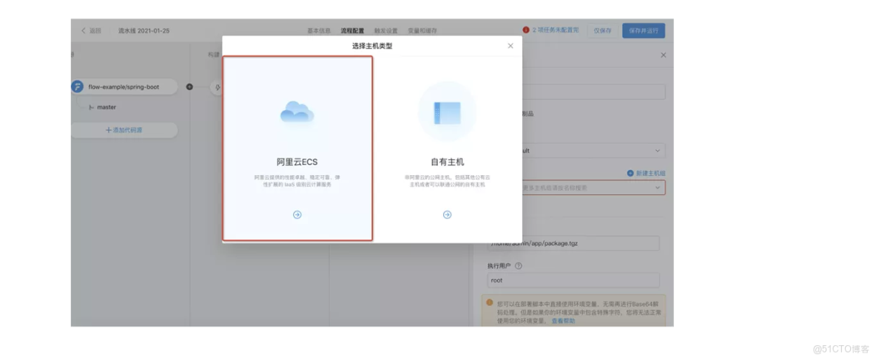The width and height of the screenshot is (876, 360).
Task: Expand the dropdown ending in 'ult'
Action: (658, 151)
